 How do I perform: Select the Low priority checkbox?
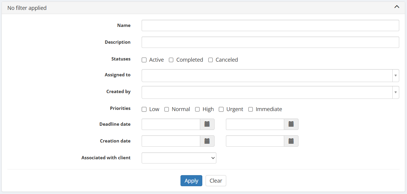(144, 109)
